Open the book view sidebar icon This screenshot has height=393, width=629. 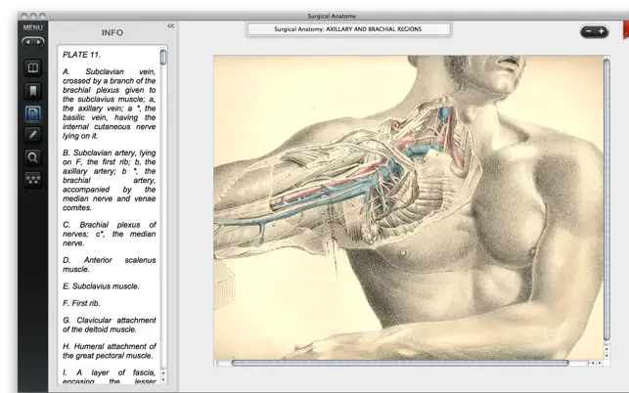tap(33, 67)
